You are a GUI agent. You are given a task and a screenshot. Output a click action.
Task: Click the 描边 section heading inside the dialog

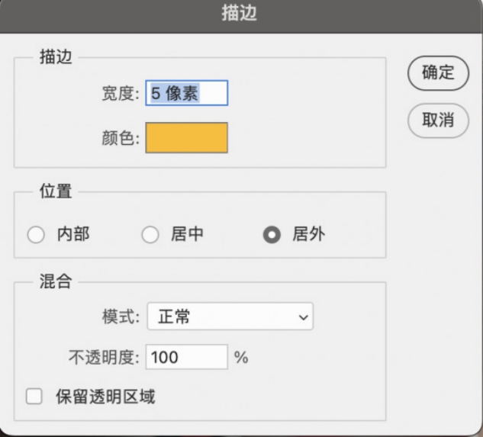pyautogui.click(x=55, y=59)
